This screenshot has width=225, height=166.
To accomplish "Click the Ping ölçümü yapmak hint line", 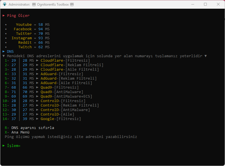I will point(71,137).
